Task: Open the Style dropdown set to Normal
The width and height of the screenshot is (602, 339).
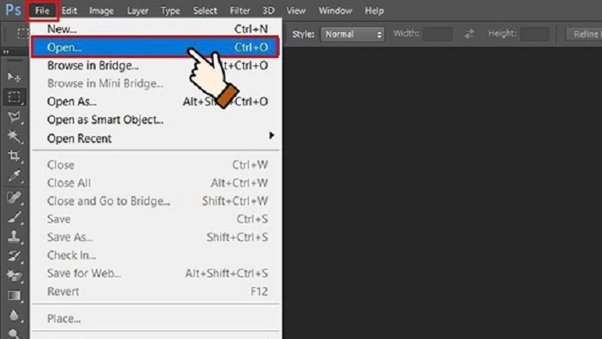Action: (352, 34)
